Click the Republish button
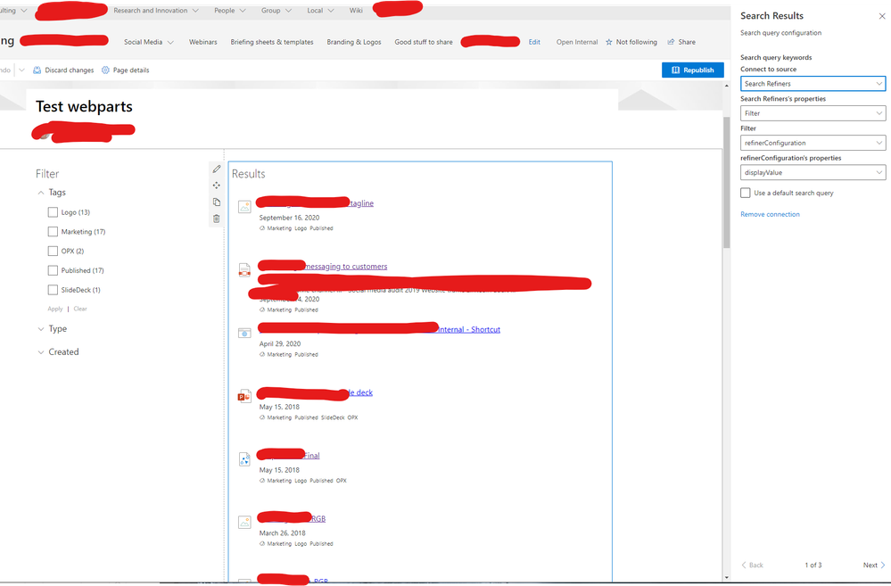891x586 pixels. tap(693, 70)
